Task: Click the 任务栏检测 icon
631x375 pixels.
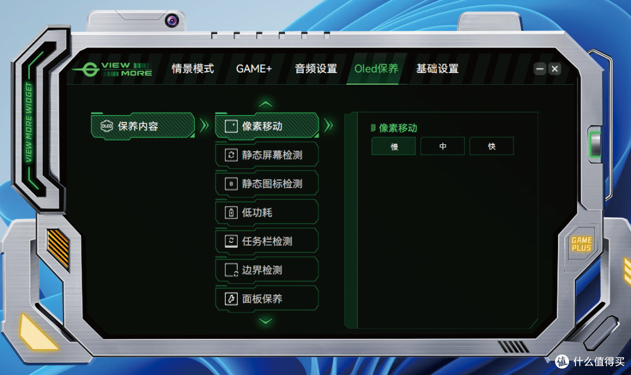Action: (231, 241)
